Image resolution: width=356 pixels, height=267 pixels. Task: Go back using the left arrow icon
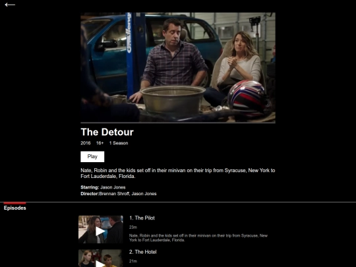(x=10, y=5)
